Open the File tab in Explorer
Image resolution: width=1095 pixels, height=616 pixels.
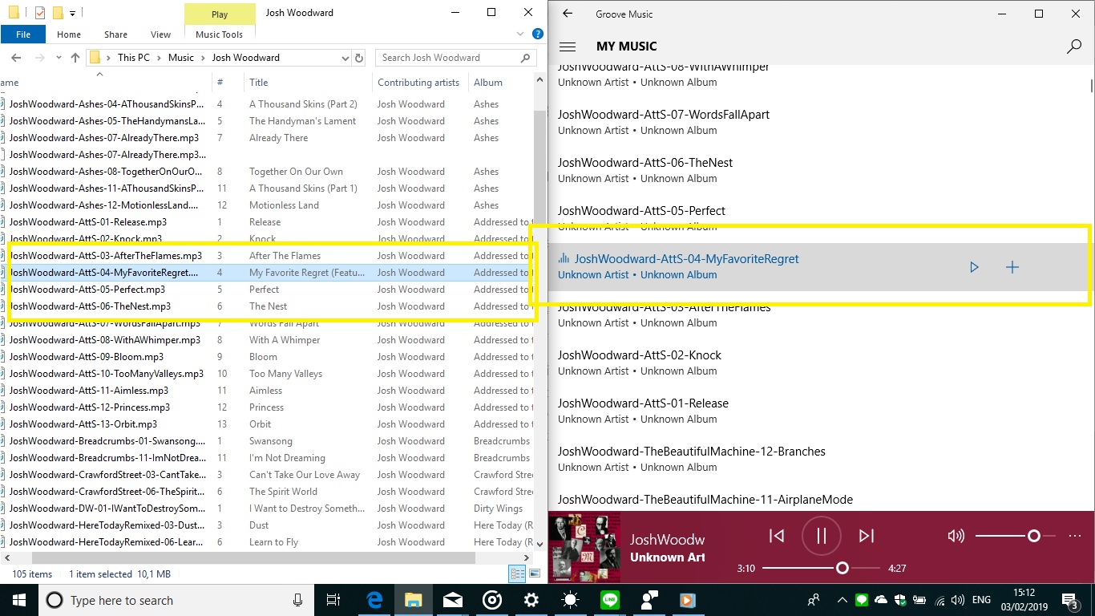coord(23,34)
